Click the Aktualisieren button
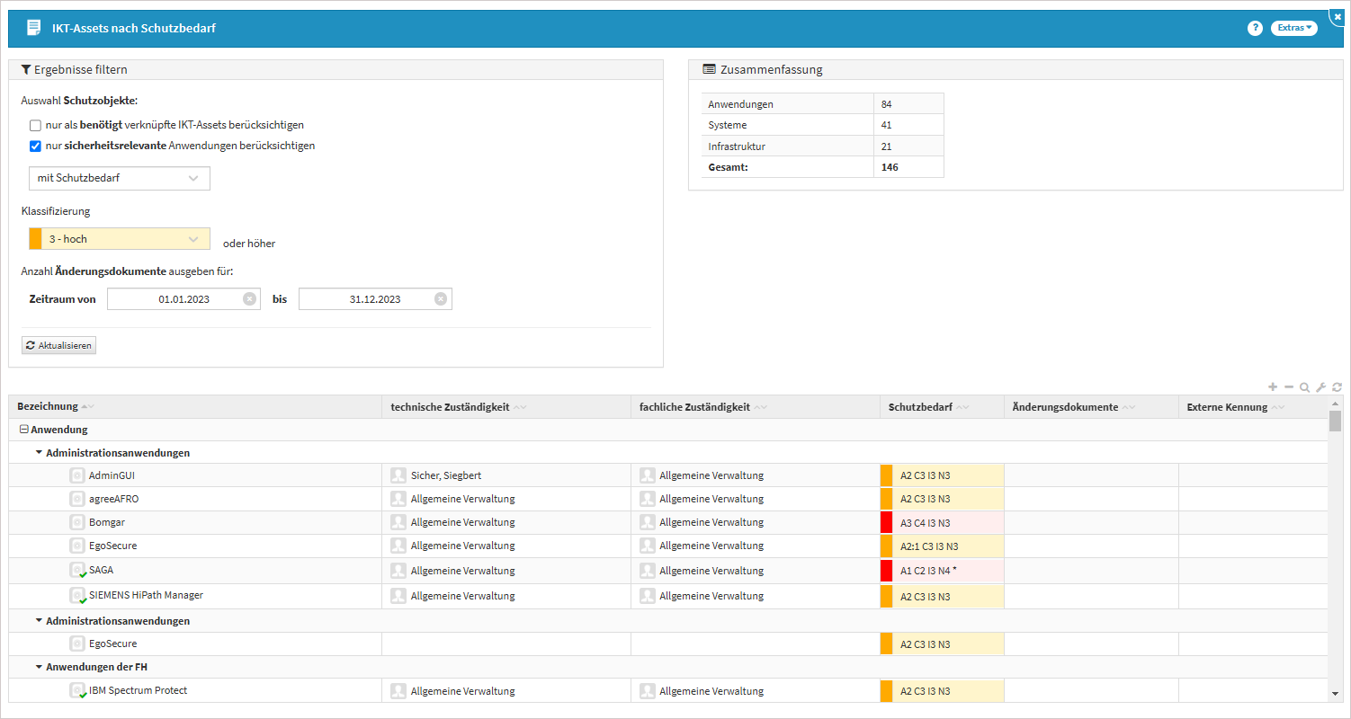The image size is (1351, 719). click(58, 345)
